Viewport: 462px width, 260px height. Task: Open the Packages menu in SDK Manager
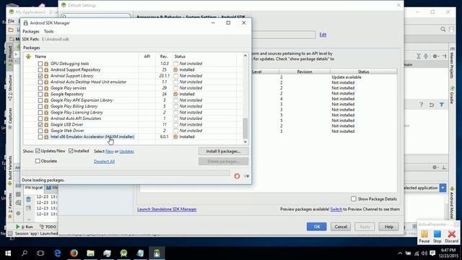point(30,31)
